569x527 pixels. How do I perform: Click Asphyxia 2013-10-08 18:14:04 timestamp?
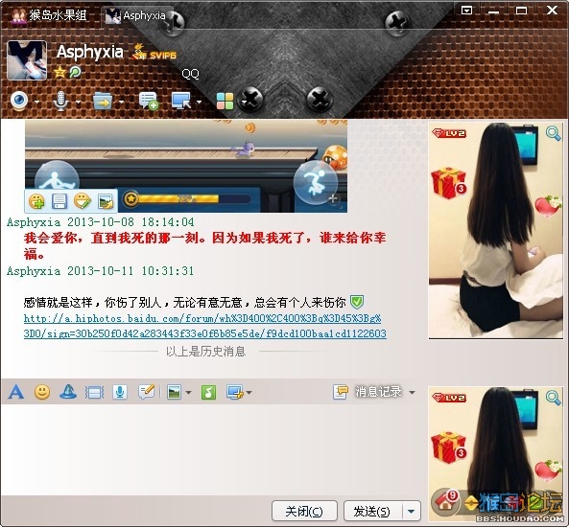click(x=100, y=221)
